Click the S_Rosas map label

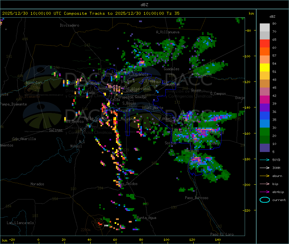tap(129, 103)
